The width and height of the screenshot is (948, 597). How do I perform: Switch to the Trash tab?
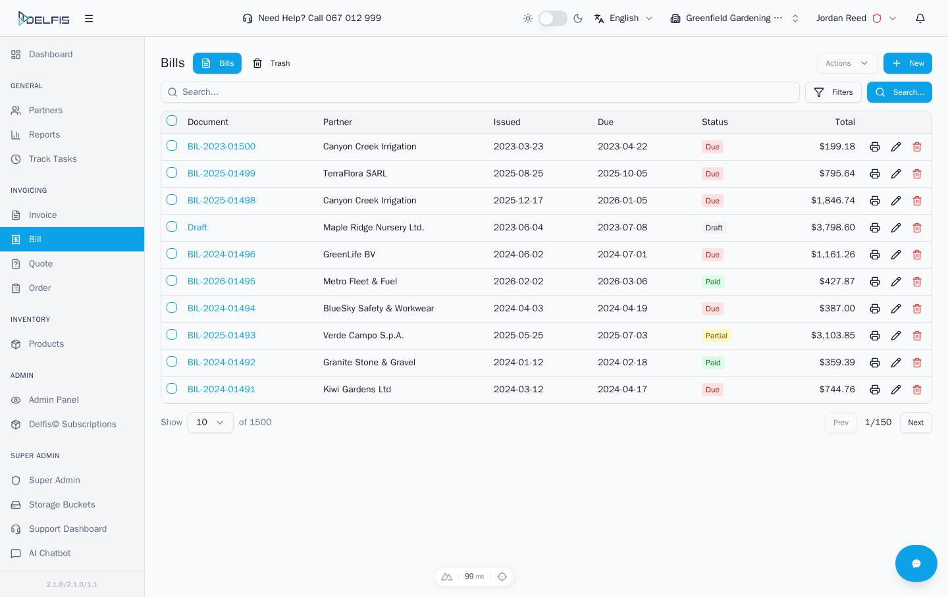pos(272,63)
